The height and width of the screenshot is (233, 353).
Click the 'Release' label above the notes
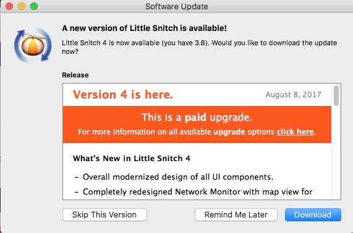[75, 75]
